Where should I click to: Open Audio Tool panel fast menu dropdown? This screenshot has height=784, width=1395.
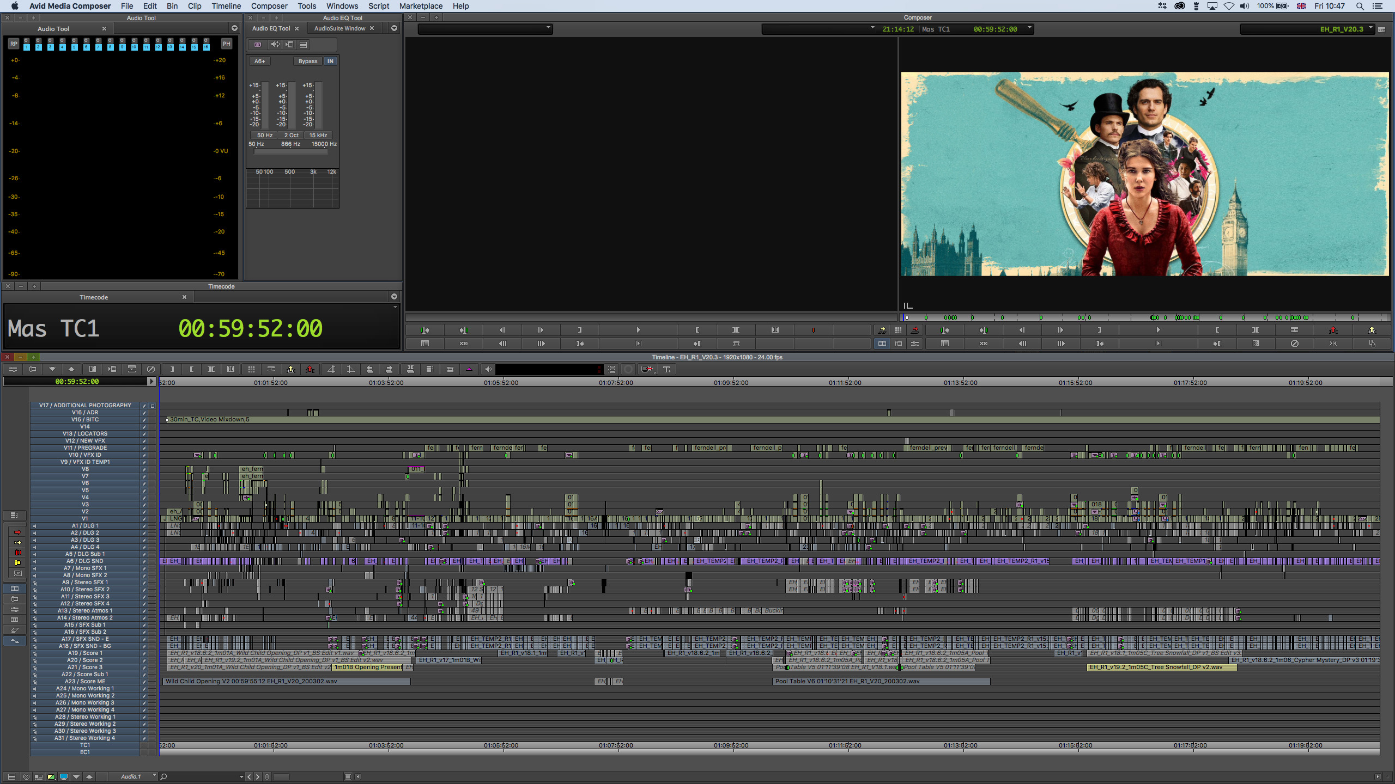[x=234, y=28]
